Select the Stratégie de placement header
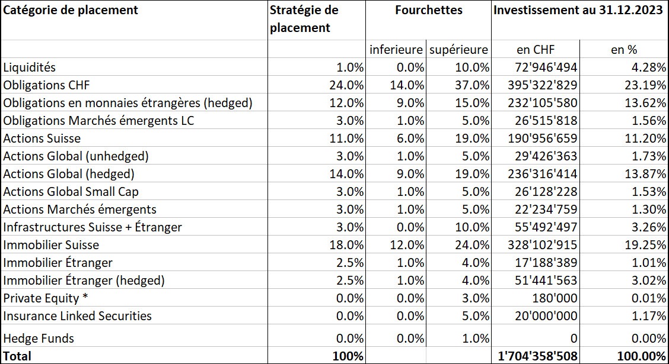 (x=316, y=20)
